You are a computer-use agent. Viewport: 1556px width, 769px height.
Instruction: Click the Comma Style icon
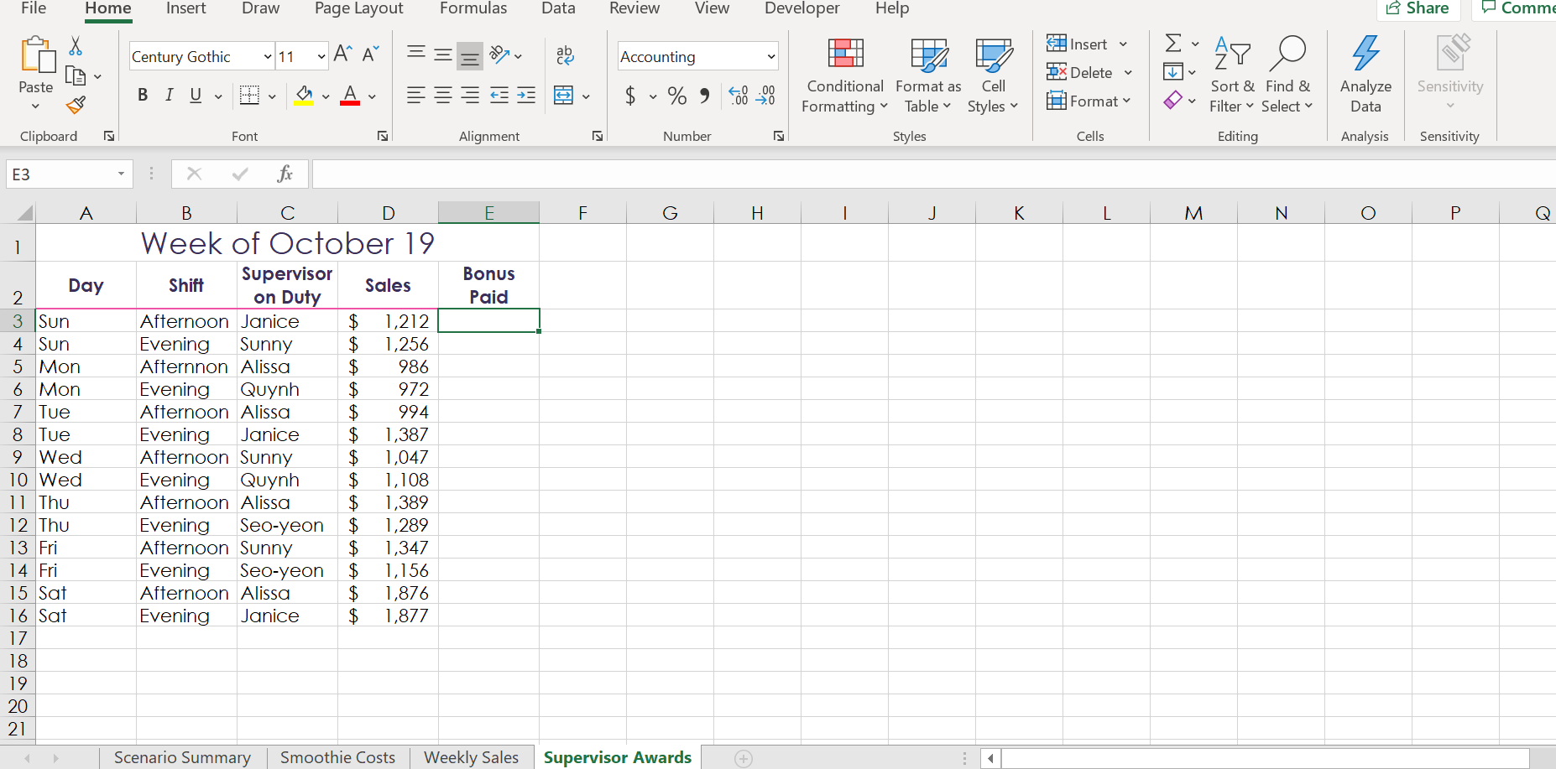pos(704,96)
